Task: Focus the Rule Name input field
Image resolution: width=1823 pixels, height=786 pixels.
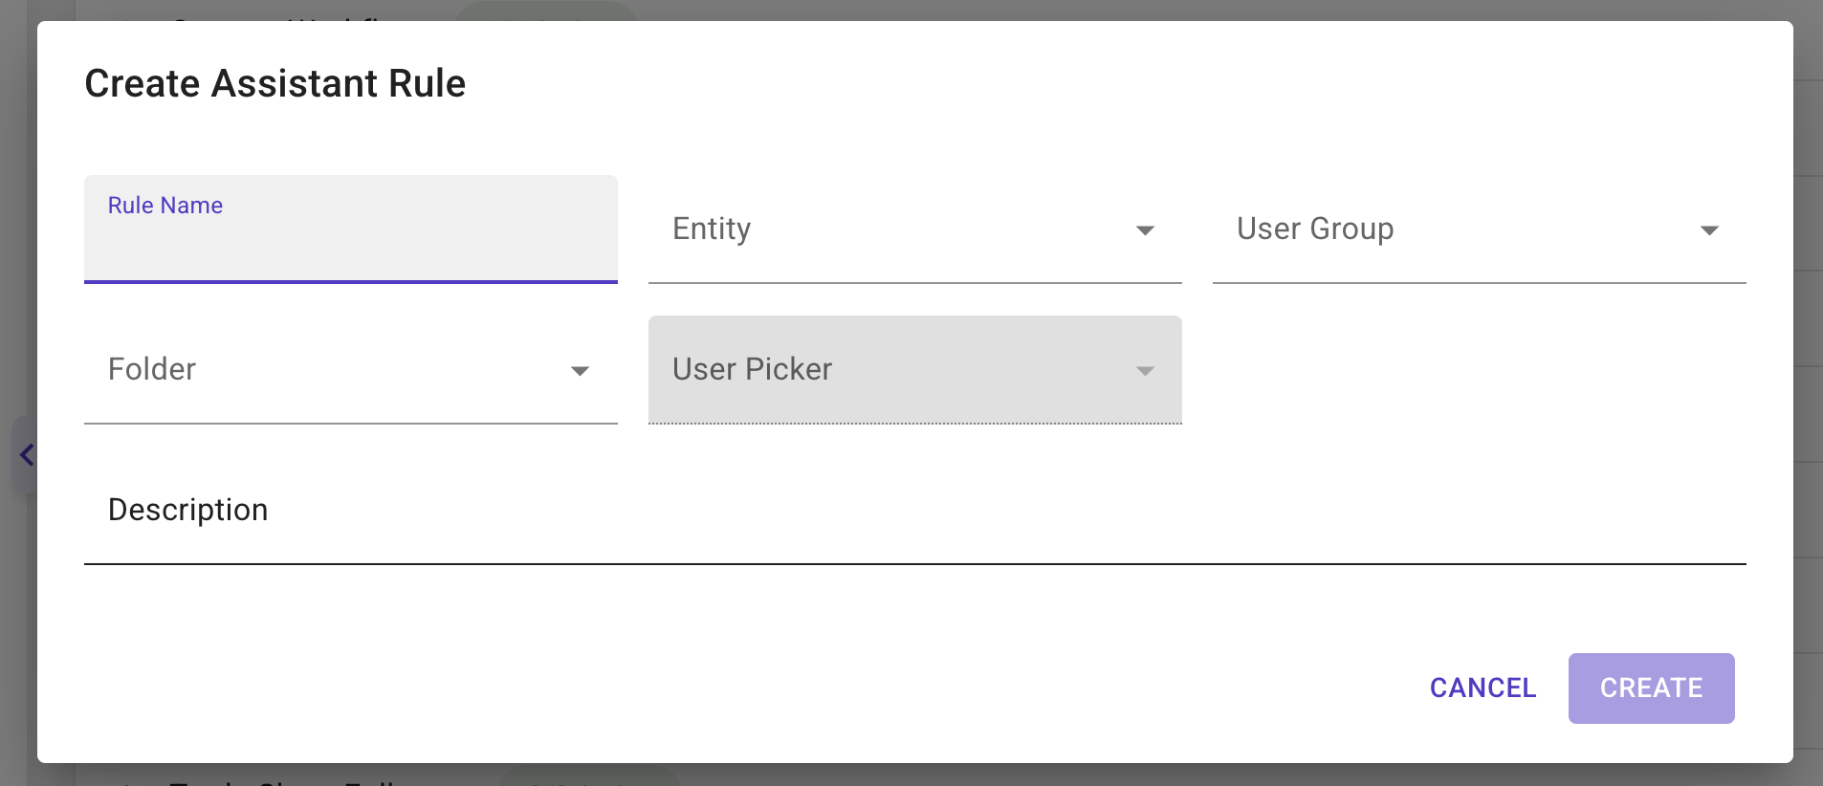Action: click(350, 245)
